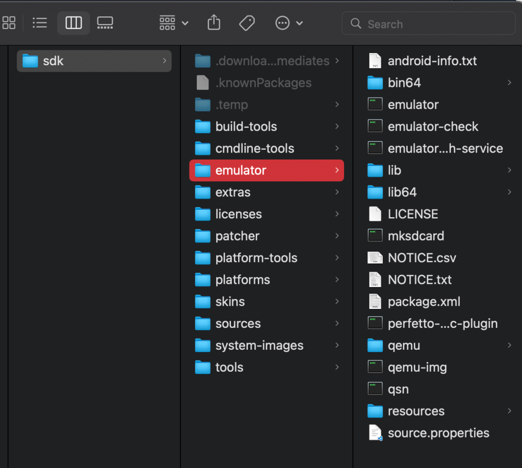Open the group-by dropdown
Screen dimensions: 522x468
174,23
